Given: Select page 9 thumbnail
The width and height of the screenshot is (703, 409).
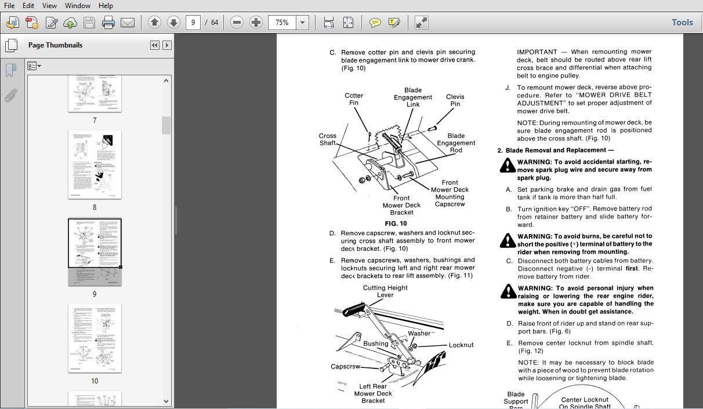Looking at the screenshot, I should (x=95, y=252).
